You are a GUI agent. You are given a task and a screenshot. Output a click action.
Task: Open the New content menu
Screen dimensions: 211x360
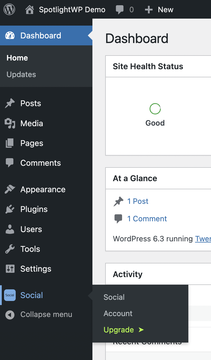pos(159,9)
